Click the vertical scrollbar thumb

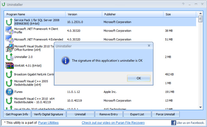200,19
